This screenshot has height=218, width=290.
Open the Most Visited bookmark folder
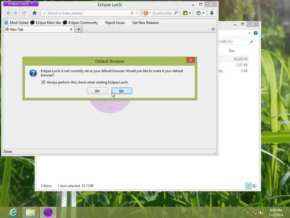(16, 23)
